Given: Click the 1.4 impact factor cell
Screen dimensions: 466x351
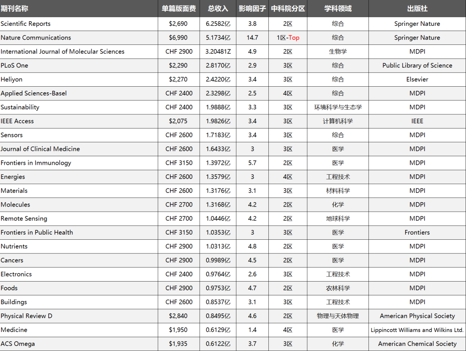Looking at the screenshot, I should 252,330.
